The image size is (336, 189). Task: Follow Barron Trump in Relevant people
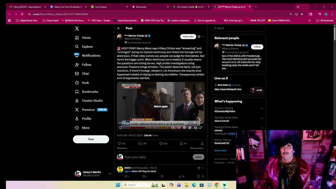pos(257,47)
